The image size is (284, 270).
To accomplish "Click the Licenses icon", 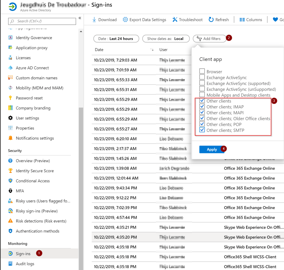I will (x=11, y=58).
